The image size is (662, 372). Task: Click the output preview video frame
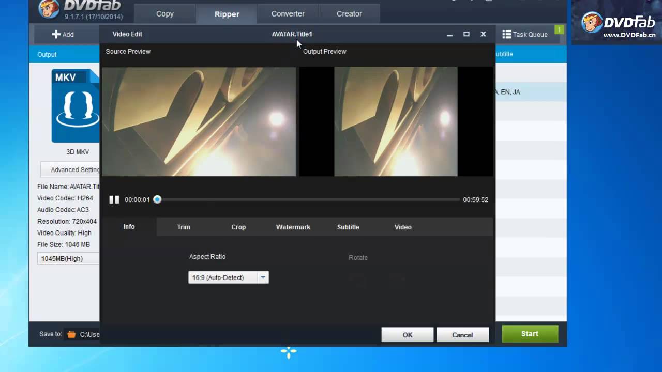396,121
